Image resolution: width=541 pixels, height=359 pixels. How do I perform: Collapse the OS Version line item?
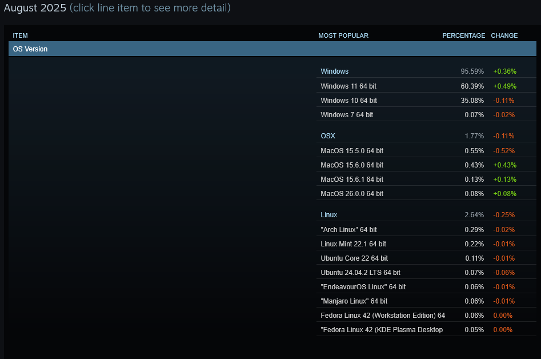point(272,49)
